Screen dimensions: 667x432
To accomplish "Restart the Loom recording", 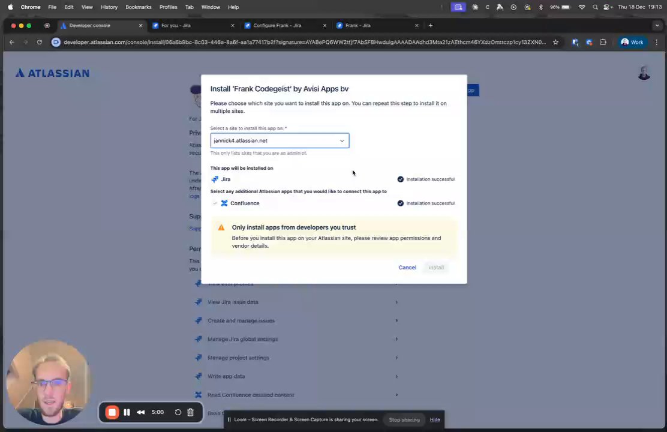I will pos(178,412).
